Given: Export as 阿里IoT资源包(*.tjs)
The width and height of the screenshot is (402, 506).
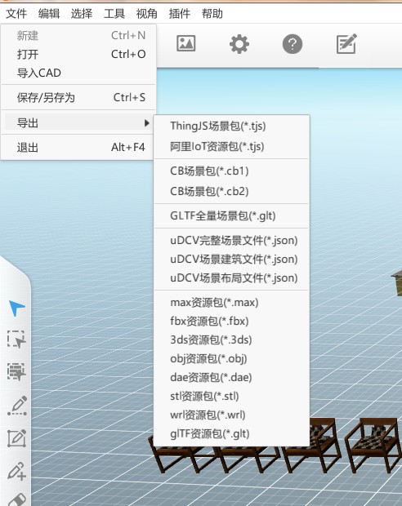Looking at the screenshot, I should (231, 147).
